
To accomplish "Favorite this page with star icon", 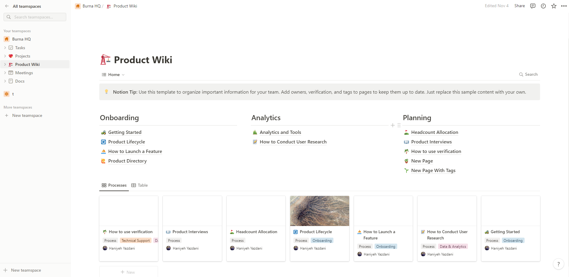I will tap(554, 6).
